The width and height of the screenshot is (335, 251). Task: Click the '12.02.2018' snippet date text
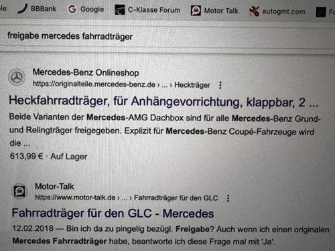click(x=33, y=228)
